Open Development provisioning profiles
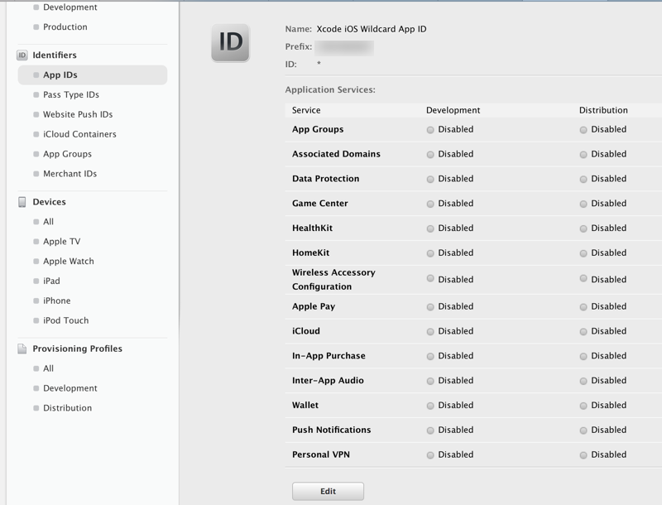This screenshot has height=505, width=662. [70, 388]
